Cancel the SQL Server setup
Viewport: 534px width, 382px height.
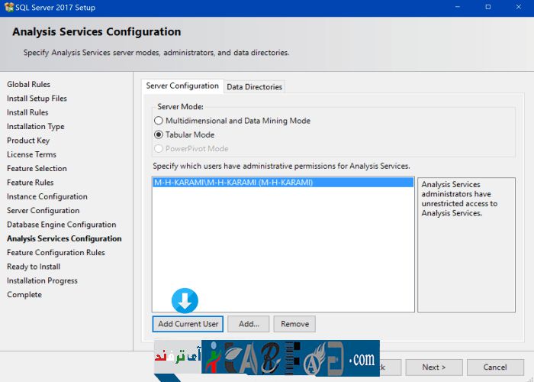[495, 367]
